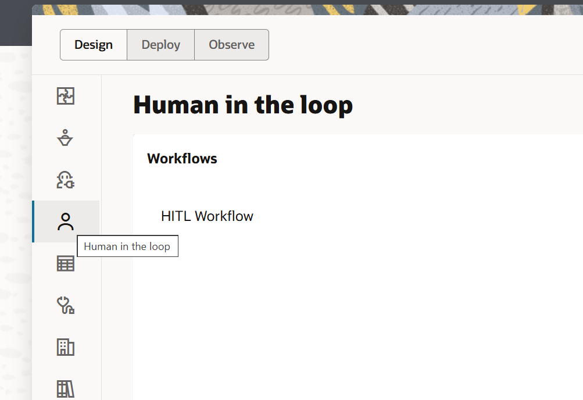Open the Observe tab

(232, 45)
